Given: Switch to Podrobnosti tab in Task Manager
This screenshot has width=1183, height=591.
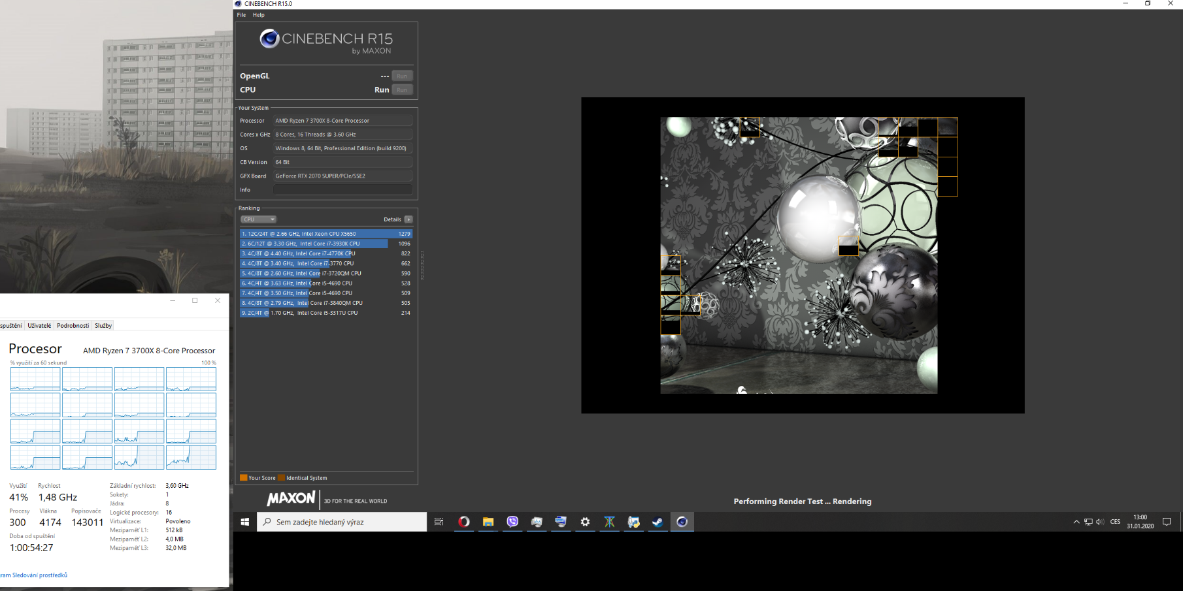Looking at the screenshot, I should pos(73,325).
